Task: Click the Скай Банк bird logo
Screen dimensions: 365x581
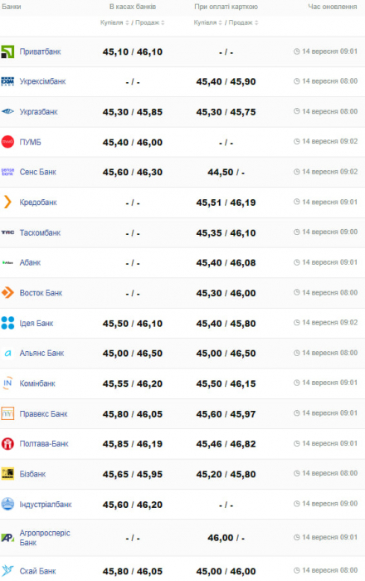Action: (7, 570)
